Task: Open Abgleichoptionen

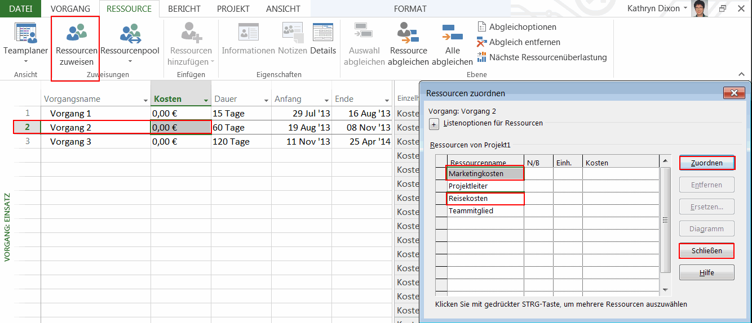Action: pyautogui.click(x=516, y=27)
